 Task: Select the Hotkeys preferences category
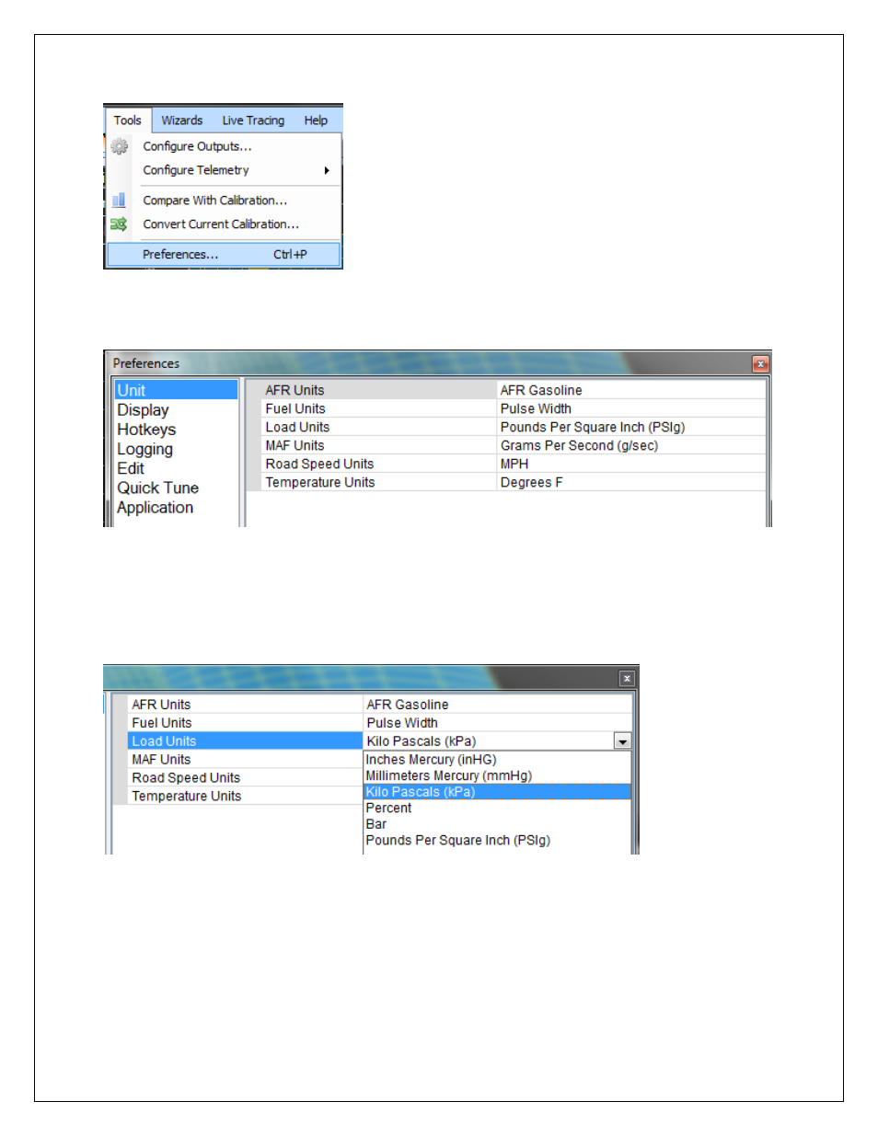(x=146, y=430)
